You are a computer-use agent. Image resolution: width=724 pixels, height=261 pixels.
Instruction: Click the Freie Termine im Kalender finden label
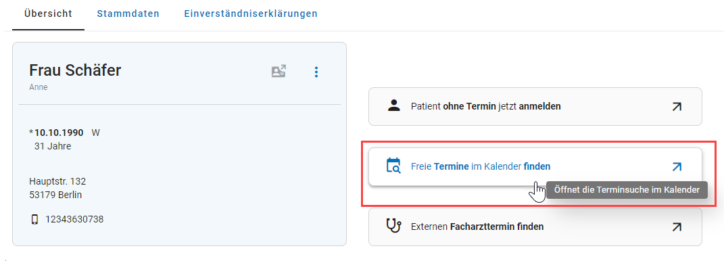click(481, 166)
